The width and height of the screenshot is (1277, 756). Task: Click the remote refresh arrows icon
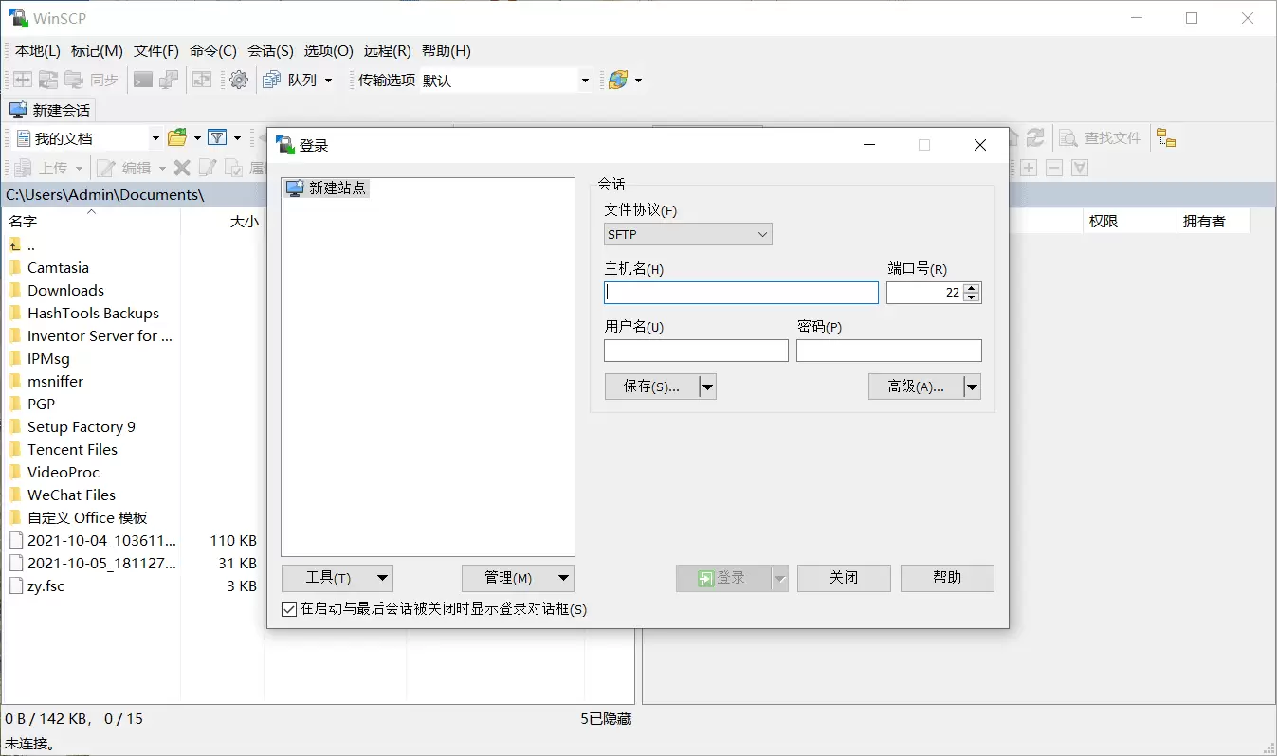tap(1035, 138)
